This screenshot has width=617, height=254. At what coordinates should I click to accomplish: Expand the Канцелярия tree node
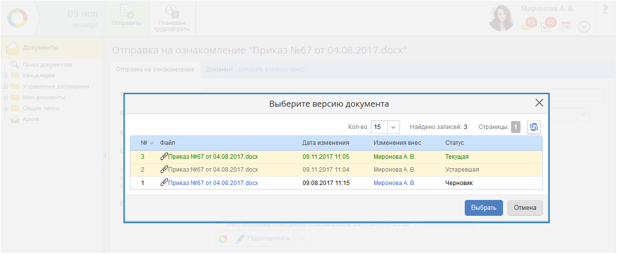(4, 75)
